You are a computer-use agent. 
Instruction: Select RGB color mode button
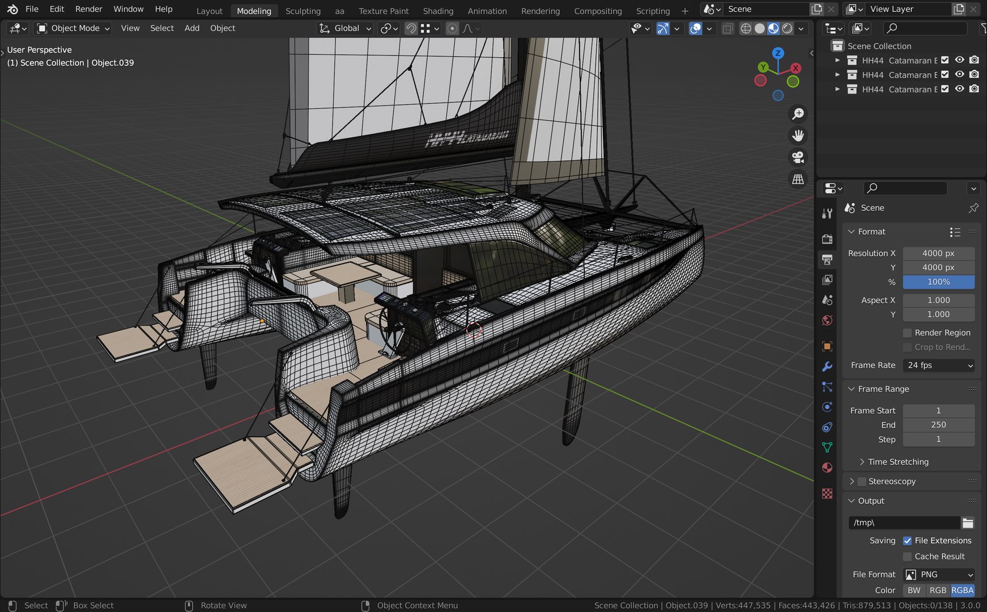point(938,590)
